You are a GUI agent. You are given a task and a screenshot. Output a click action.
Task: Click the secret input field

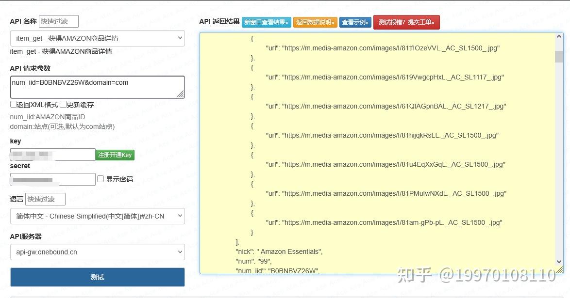tap(53, 179)
